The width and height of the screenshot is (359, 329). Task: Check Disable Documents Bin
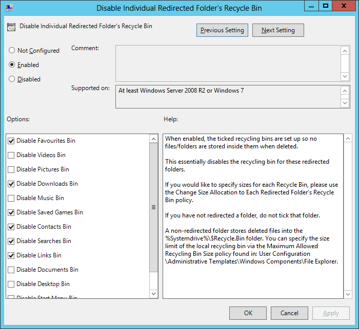coord(11,270)
